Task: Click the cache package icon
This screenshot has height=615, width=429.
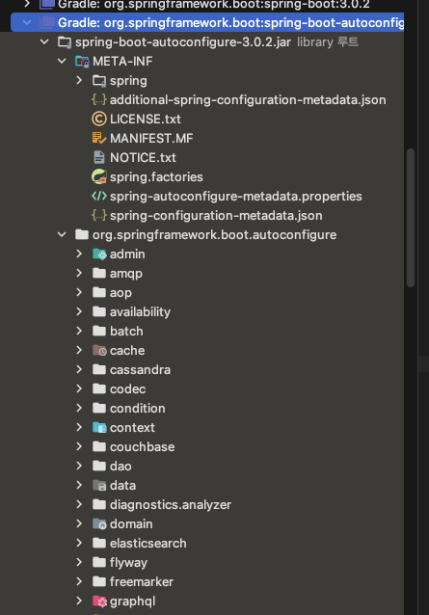Action: 99,350
